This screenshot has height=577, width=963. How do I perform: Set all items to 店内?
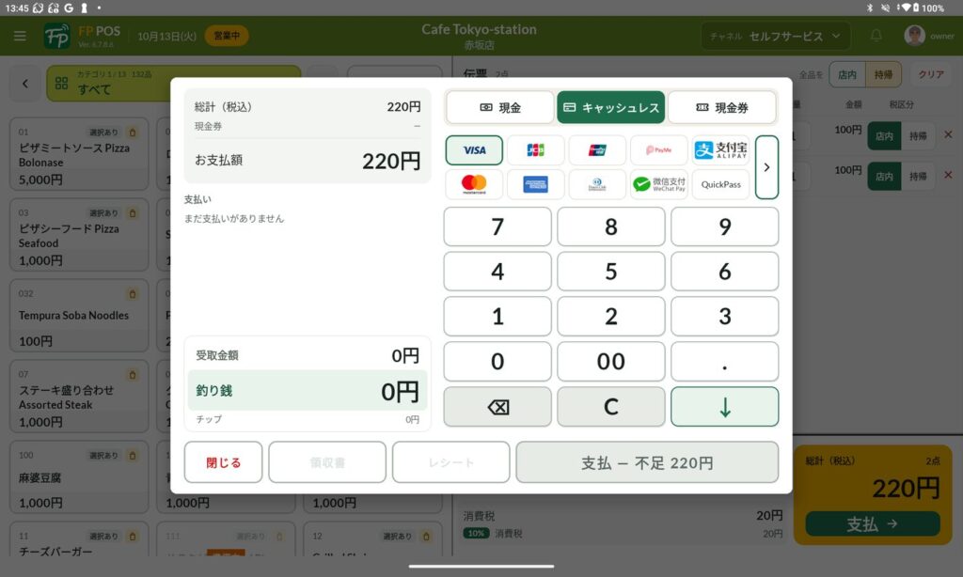(847, 74)
